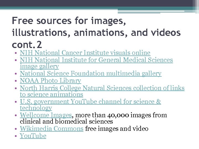199x149 pixels.
Task: Select text 'clinical and biomedical sciences'
Action: coord(66,121)
